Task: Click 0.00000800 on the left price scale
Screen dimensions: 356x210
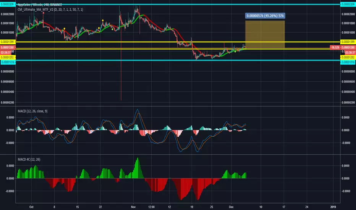Action: 8,71
